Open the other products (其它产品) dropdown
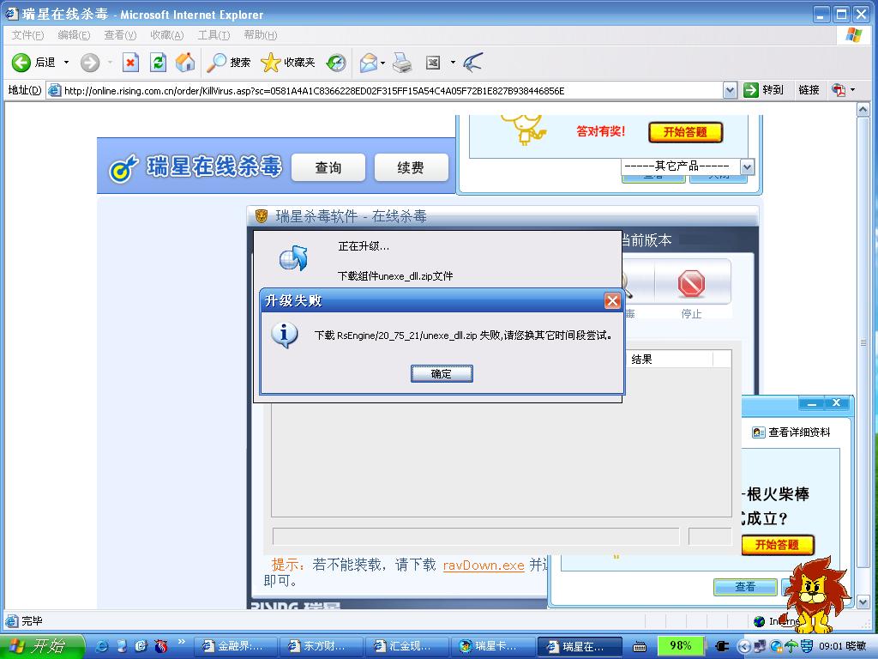Viewport: 878px width, 659px height. click(x=747, y=166)
